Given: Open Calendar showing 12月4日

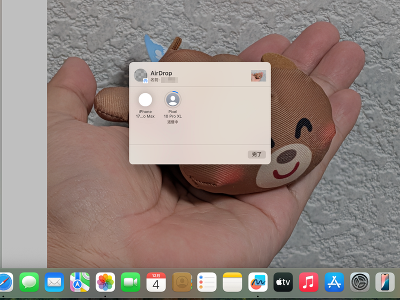Looking at the screenshot, I should pyautogui.click(x=155, y=282).
